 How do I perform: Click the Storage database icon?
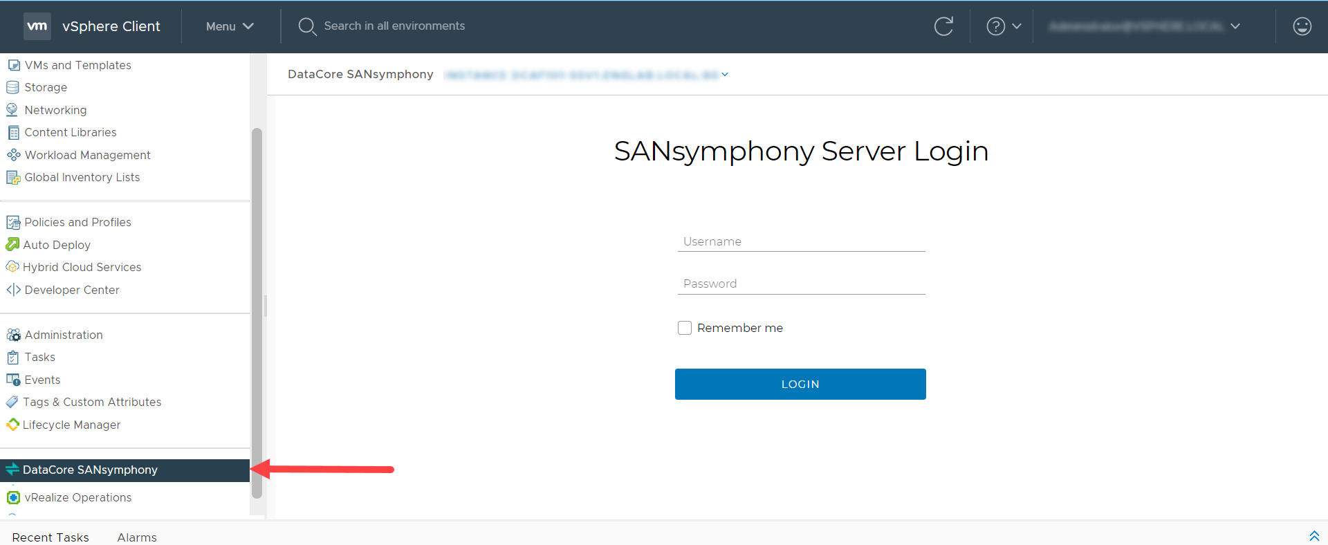[x=12, y=88]
